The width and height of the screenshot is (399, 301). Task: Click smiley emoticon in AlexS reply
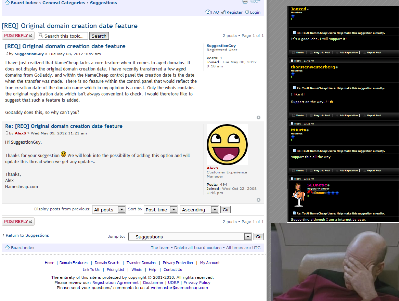pos(63,154)
